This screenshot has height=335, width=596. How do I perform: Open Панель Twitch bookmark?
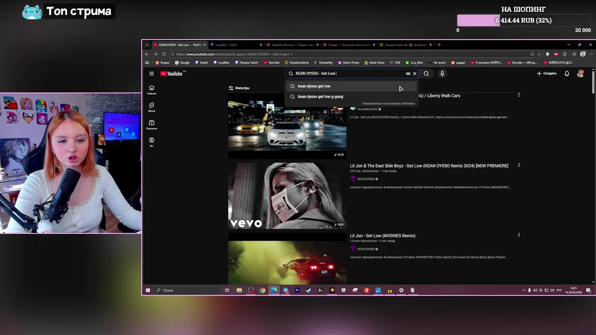coord(246,62)
